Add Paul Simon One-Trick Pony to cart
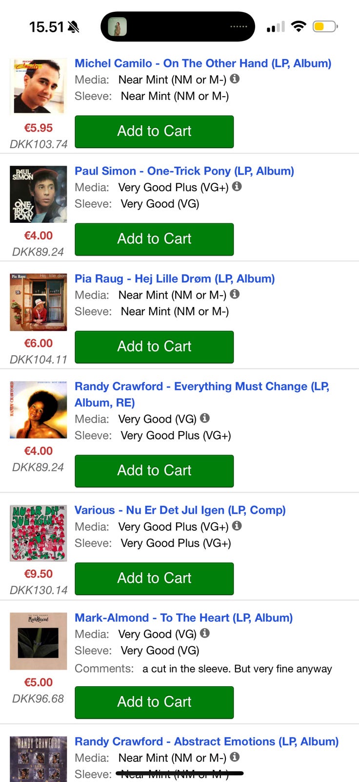 click(x=154, y=239)
